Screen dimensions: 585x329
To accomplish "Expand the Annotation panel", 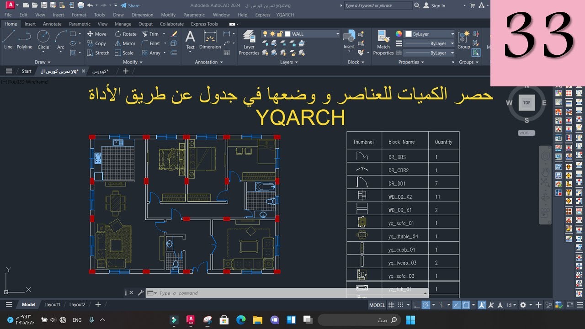I will 208,62.
